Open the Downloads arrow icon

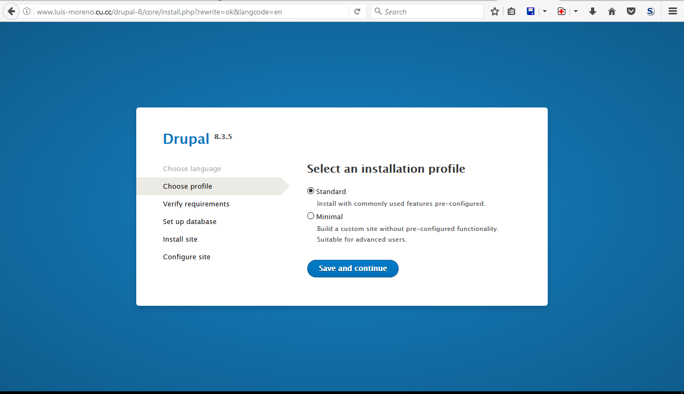(x=593, y=11)
